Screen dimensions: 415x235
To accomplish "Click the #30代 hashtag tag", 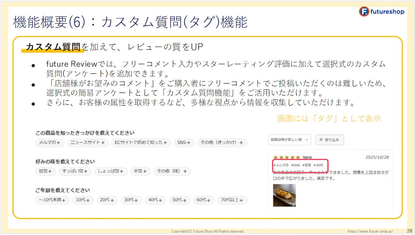I will pos(319,165).
